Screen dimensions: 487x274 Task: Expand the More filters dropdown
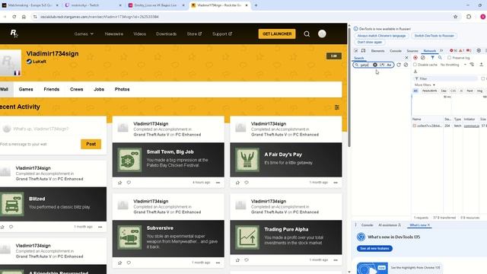pyautogui.click(x=425, y=84)
